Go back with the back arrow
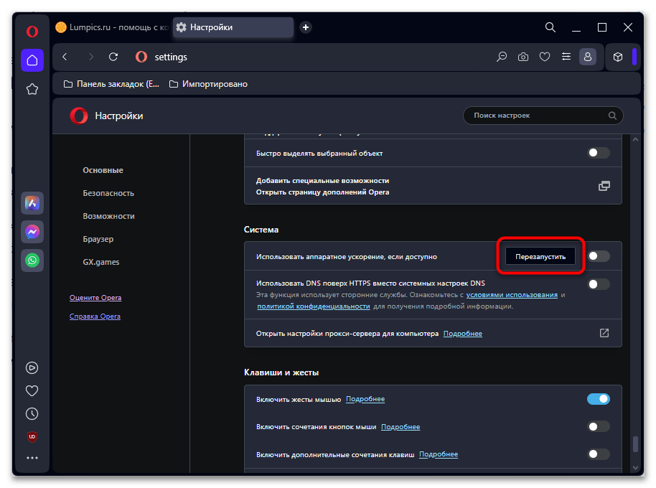 [x=65, y=57]
